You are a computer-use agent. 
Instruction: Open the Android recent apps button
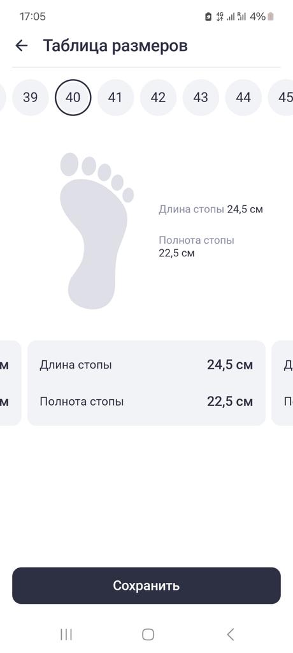66,635
